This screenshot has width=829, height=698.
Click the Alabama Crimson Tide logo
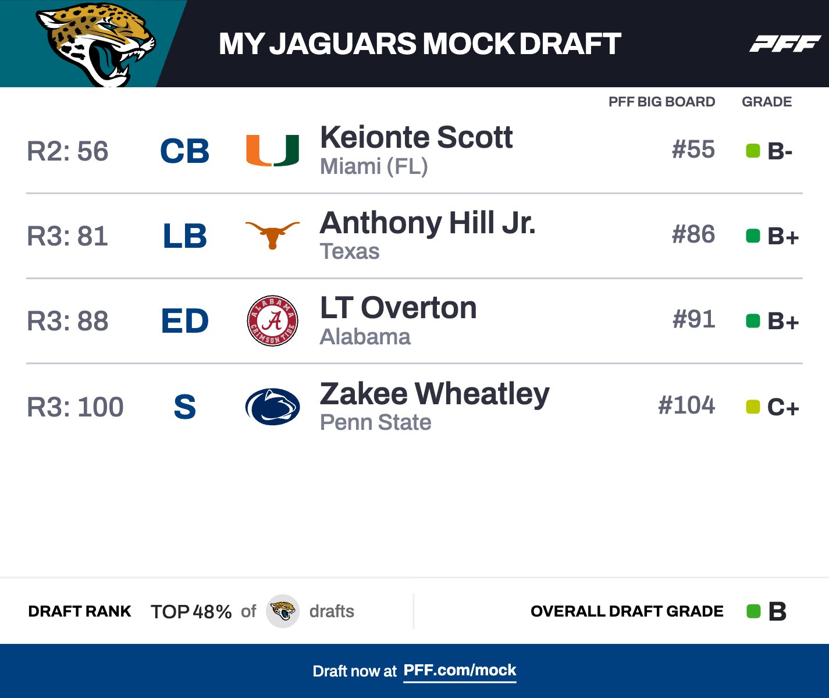tap(272, 320)
